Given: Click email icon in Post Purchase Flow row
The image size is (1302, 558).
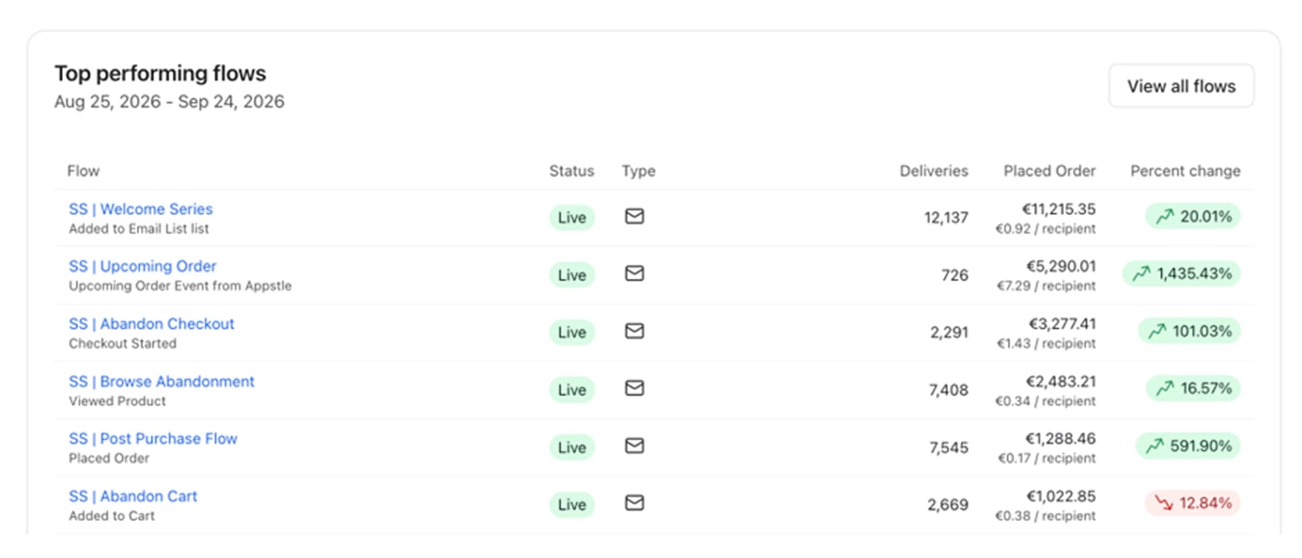Looking at the screenshot, I should 634,446.
